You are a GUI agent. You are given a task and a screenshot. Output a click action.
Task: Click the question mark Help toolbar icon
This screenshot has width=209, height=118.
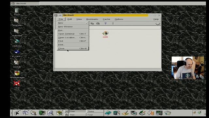(105, 23)
